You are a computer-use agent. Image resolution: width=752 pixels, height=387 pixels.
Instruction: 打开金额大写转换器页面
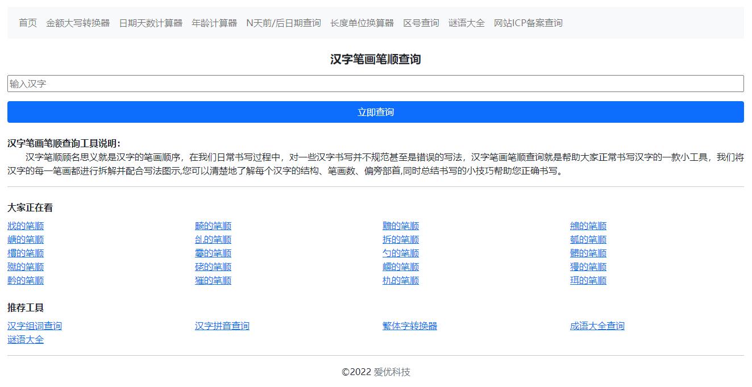pyautogui.click(x=78, y=23)
